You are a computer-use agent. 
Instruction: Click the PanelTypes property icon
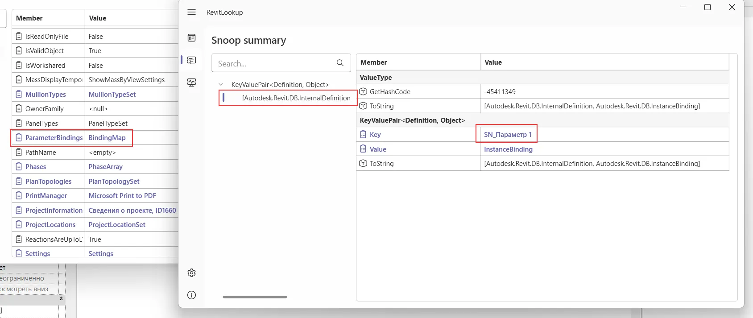coord(19,123)
